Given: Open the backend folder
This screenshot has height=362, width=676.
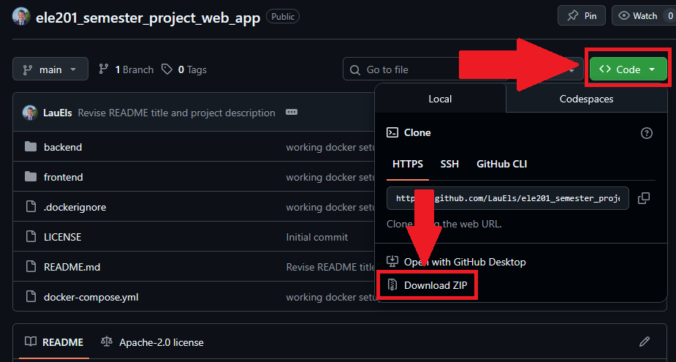Looking at the screenshot, I should click(63, 147).
